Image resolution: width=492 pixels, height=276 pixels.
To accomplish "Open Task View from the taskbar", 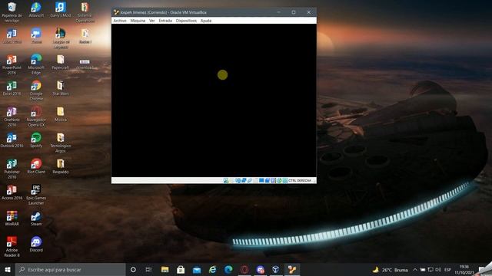I will click(x=148, y=269).
